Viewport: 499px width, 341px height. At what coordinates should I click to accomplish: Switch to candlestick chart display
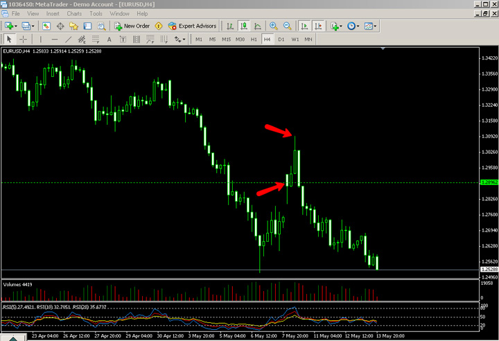244,26
